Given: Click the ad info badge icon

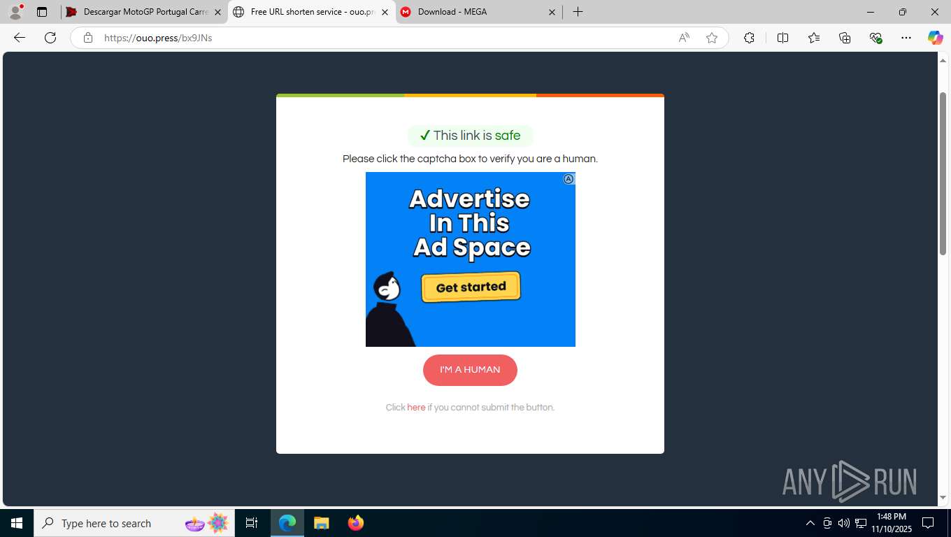Looking at the screenshot, I should 569,179.
